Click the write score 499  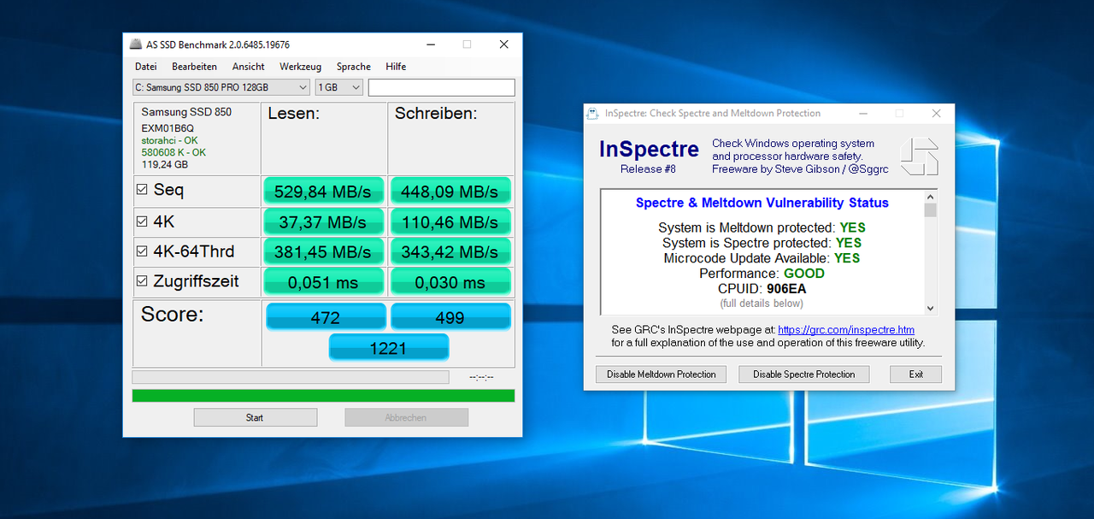[x=450, y=317]
